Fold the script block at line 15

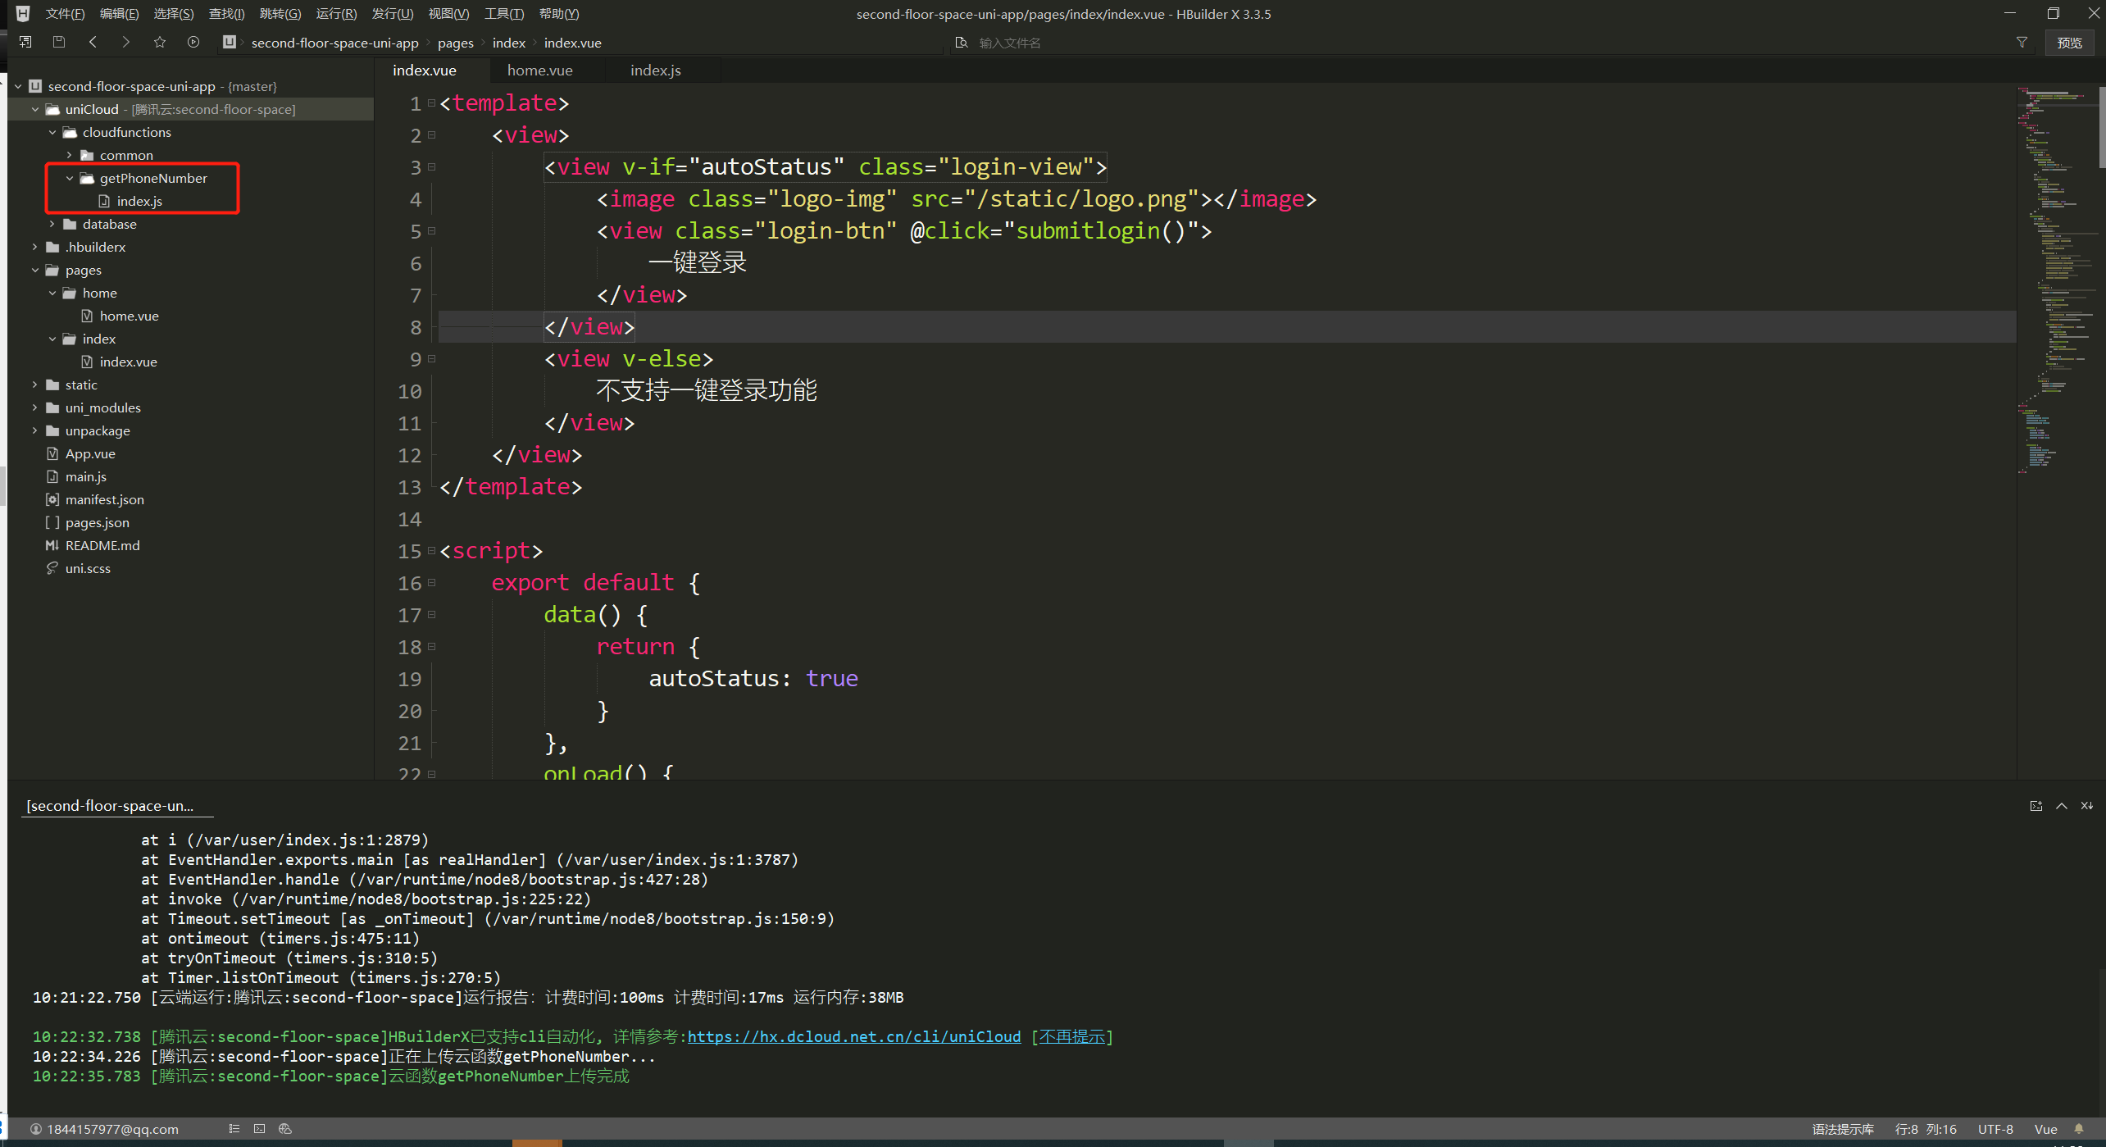coord(432,551)
